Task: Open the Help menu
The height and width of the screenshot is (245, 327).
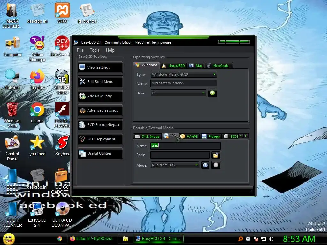Action: tap(110, 50)
